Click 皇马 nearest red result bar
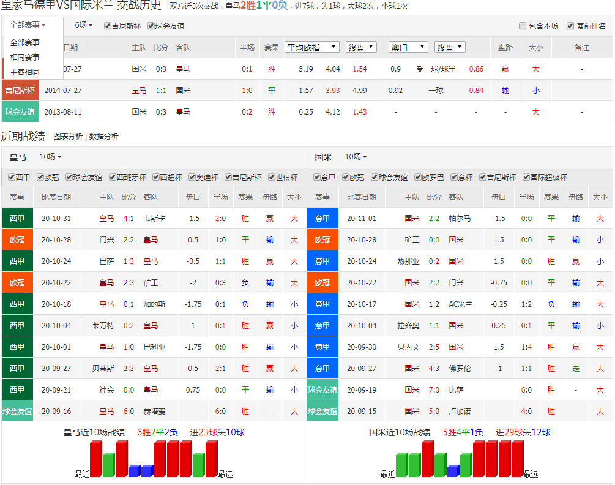 pos(95,459)
